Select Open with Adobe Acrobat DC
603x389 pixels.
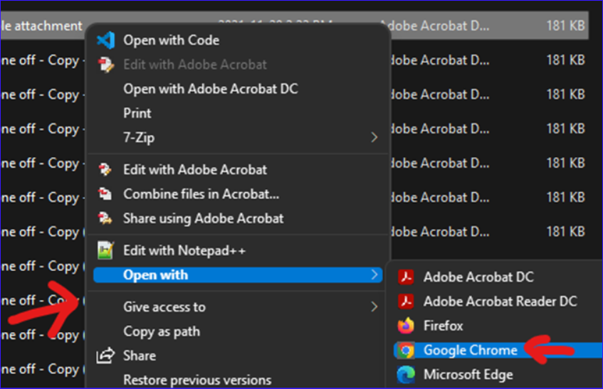point(210,89)
